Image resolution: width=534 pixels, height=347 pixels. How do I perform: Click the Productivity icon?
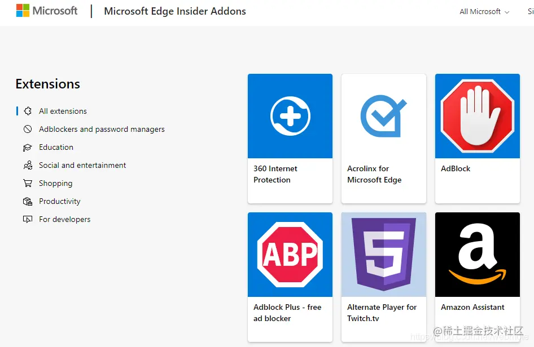coord(28,201)
